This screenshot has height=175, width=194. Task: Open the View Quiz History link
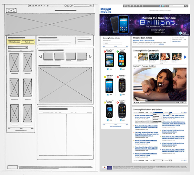click(176, 41)
